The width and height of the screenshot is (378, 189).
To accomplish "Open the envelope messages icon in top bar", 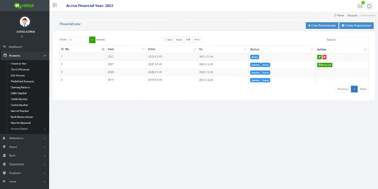I will (360, 6).
